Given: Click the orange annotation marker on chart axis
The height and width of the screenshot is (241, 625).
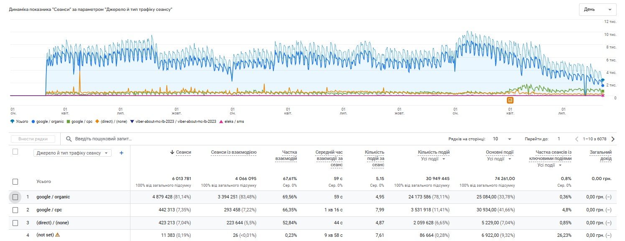Looking at the screenshot, I should (510, 100).
